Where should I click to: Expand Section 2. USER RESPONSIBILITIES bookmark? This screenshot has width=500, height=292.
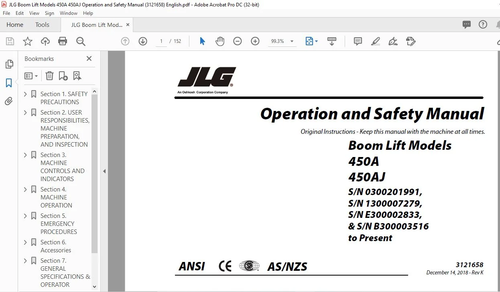pos(25,113)
